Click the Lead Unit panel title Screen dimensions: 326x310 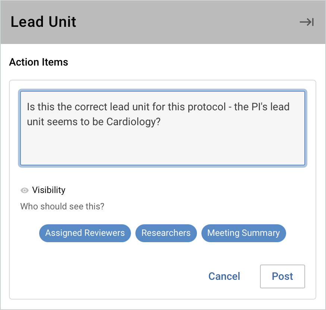pyautogui.click(x=43, y=22)
